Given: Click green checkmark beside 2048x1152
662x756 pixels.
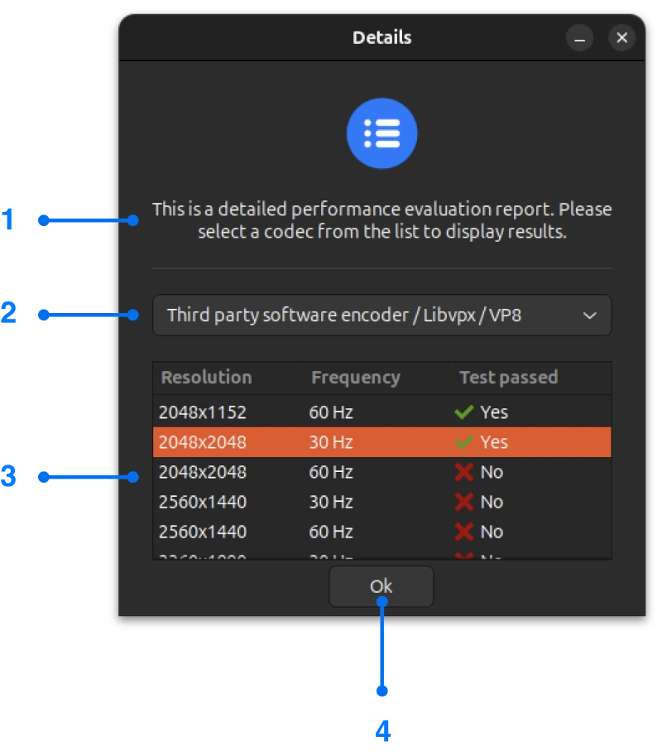Looking at the screenshot, I should coord(465,412).
